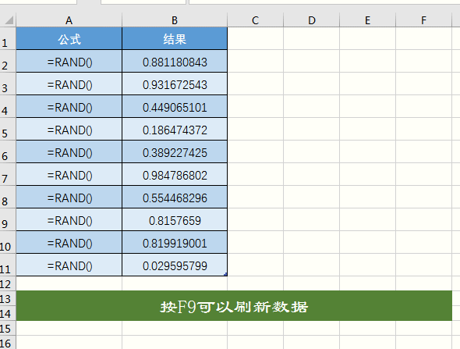
Task: Click the cell showing 0.931672543
Action: [175, 84]
